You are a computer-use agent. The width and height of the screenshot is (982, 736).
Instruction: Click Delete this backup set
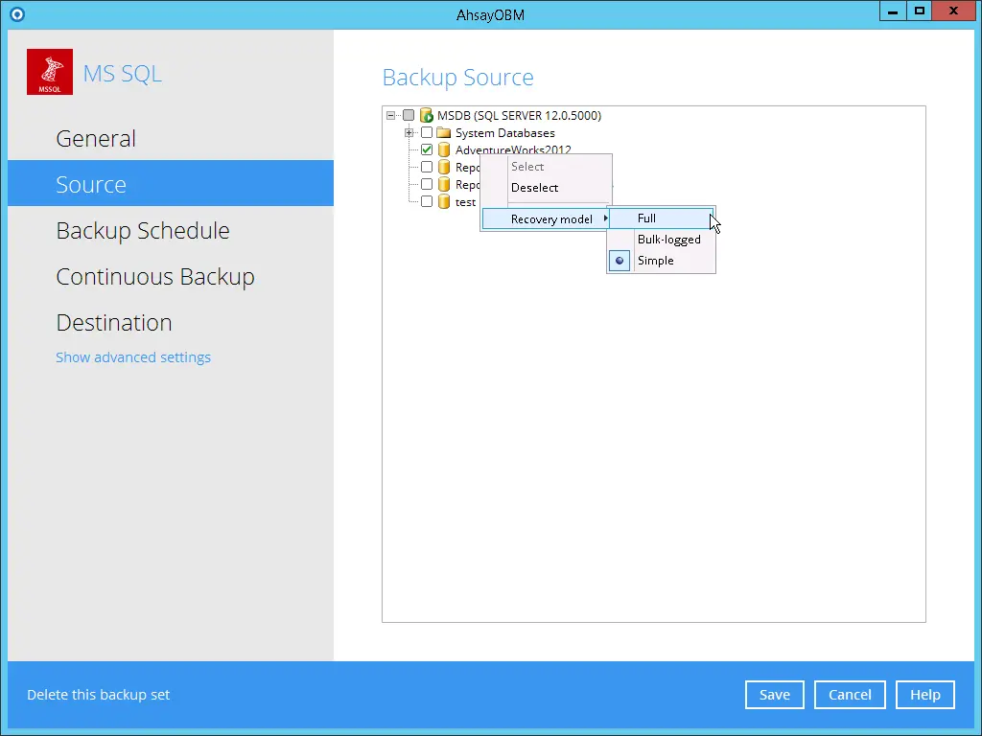click(x=98, y=694)
